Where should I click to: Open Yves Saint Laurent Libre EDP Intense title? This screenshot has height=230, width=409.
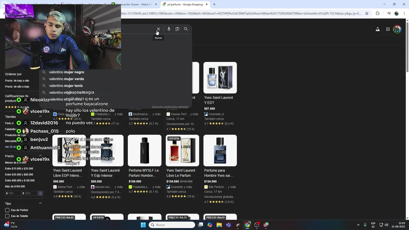pyautogui.click(x=68, y=173)
